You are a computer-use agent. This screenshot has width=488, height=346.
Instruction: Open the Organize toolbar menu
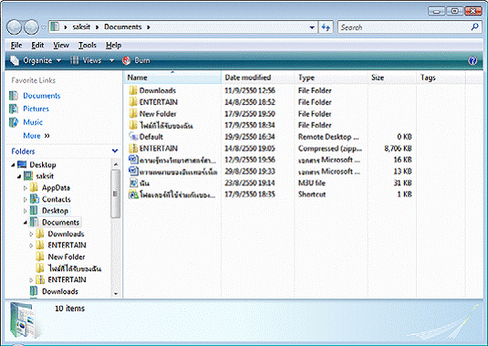pos(36,60)
